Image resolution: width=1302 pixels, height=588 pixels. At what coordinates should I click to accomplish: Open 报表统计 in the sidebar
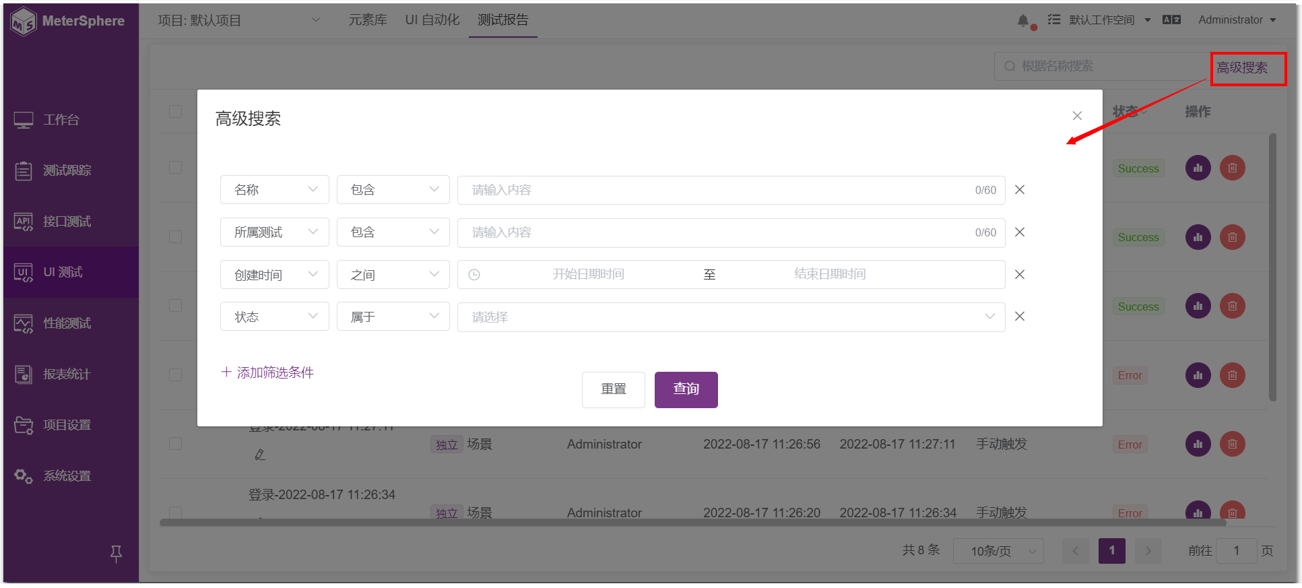coord(71,374)
